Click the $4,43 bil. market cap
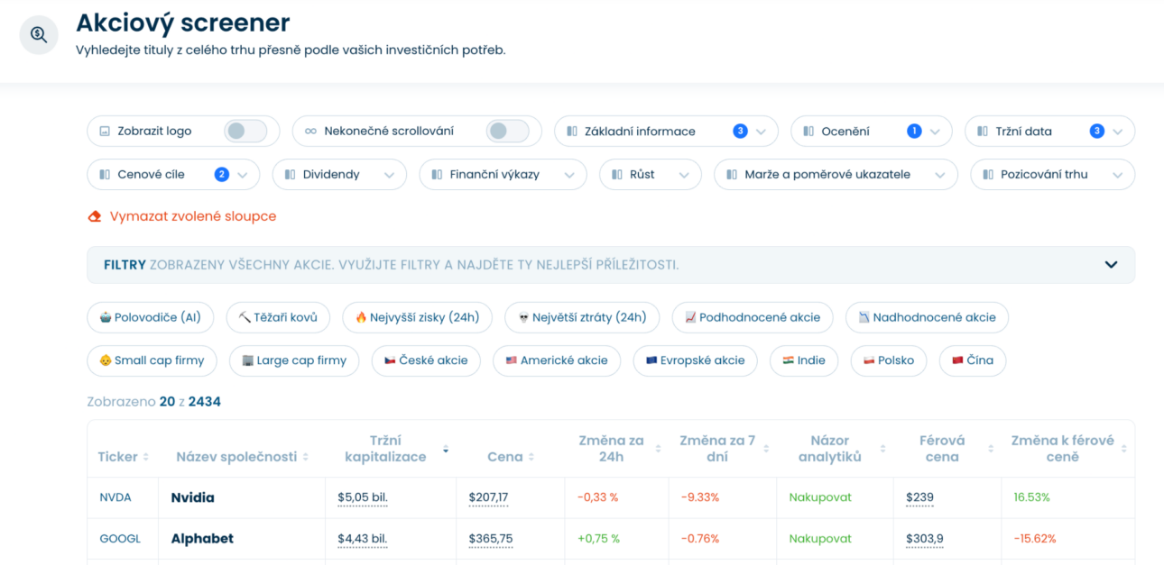The height and width of the screenshot is (565, 1164). (x=363, y=539)
